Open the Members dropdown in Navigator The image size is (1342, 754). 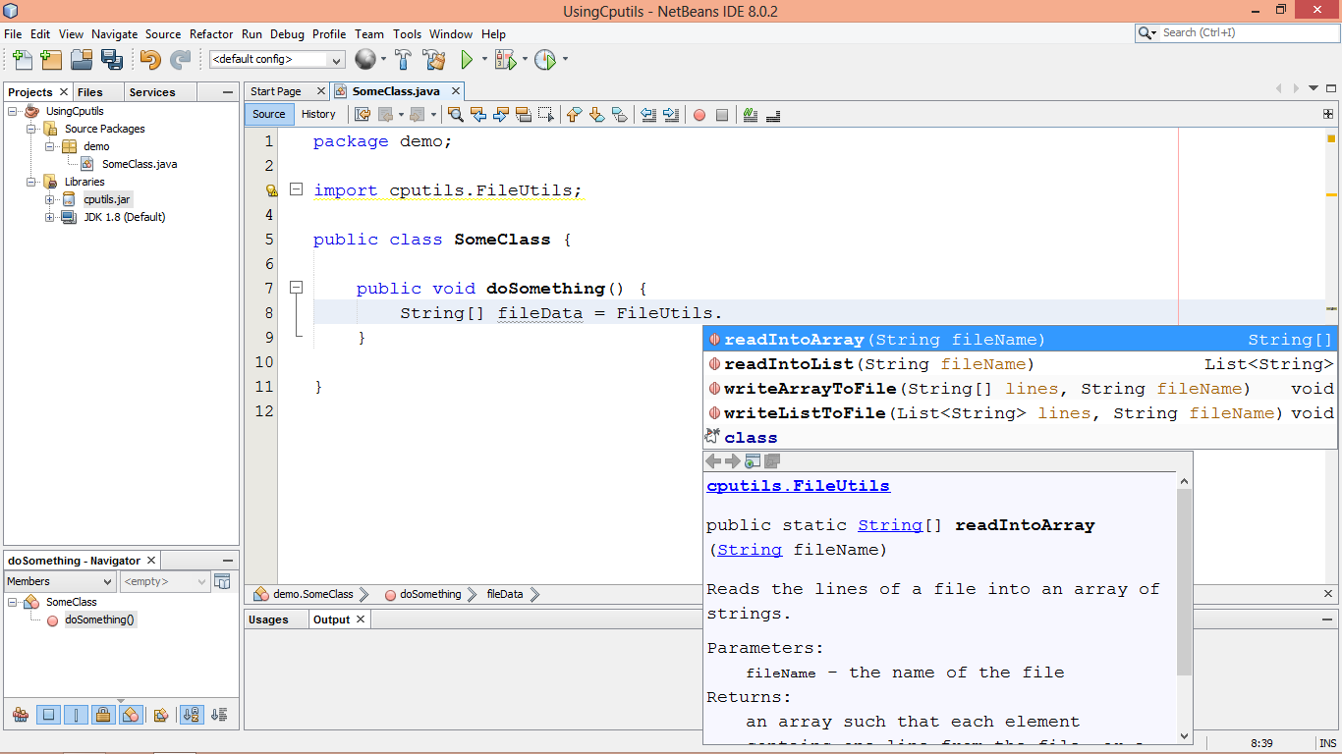(60, 581)
